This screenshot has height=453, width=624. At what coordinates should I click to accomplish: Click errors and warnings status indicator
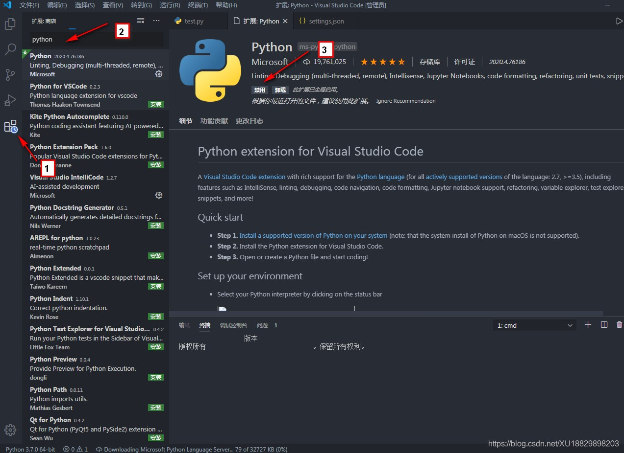click(x=75, y=449)
